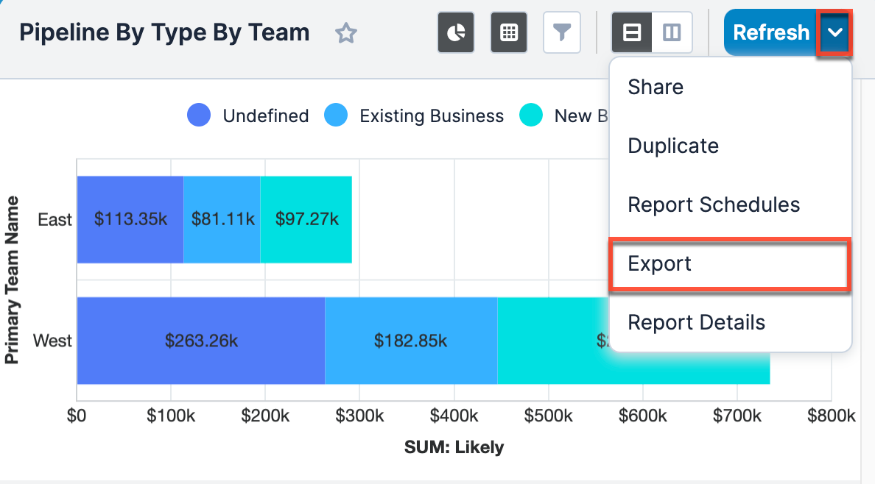Click the Refresh button
The image size is (875, 484).
pos(770,33)
